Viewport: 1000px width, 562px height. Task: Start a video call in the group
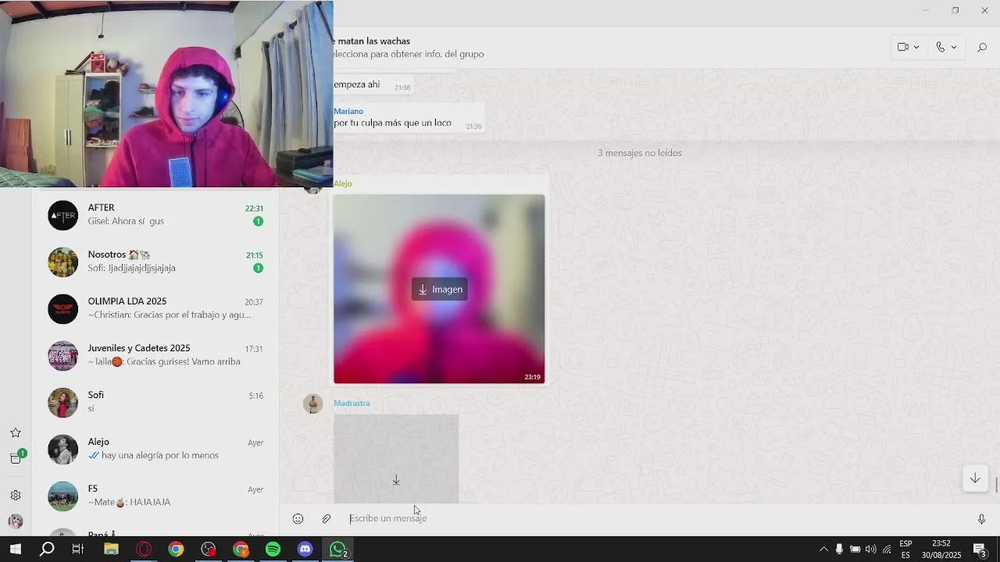point(903,47)
